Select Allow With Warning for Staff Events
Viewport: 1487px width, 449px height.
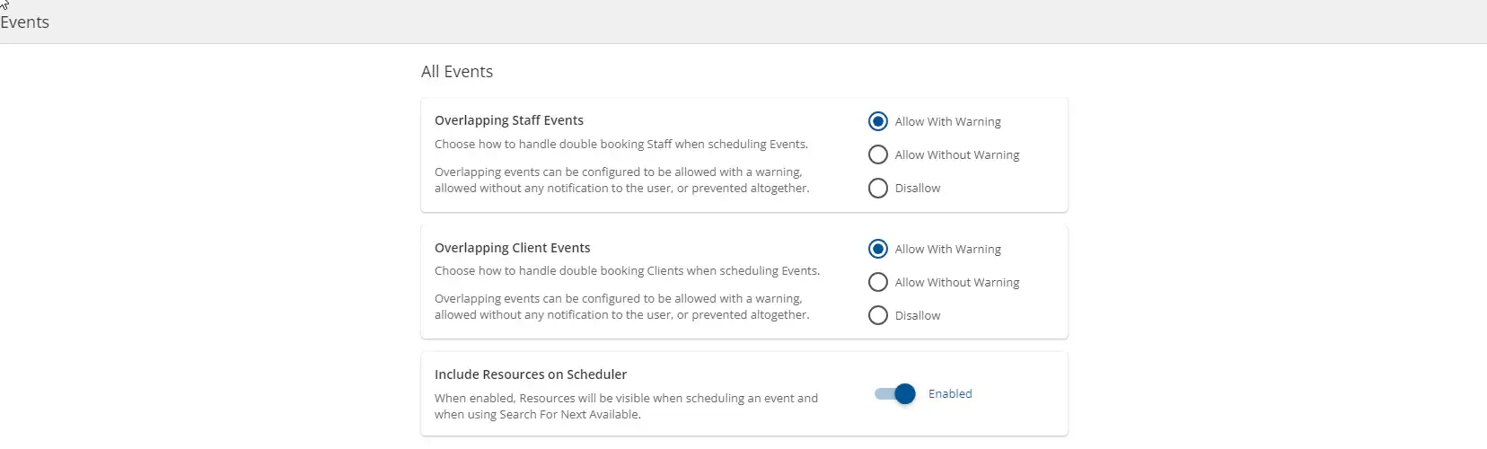[x=878, y=121]
